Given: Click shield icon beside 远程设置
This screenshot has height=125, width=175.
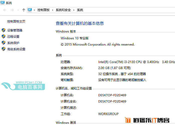Looking at the screenshot, I should (x=3, y=36).
